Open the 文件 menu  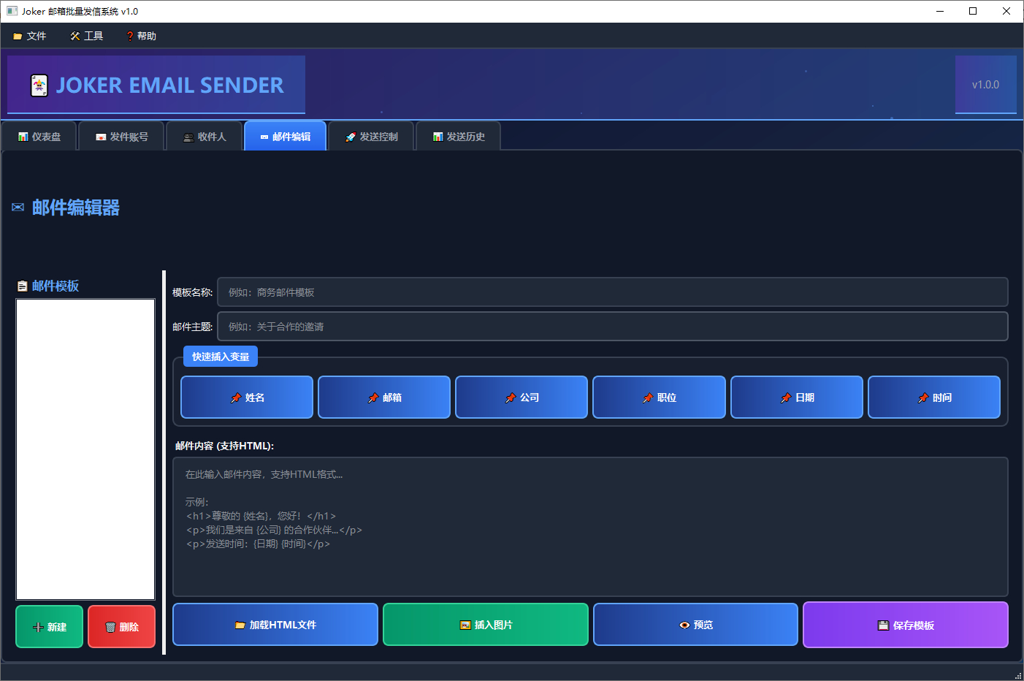pos(30,35)
